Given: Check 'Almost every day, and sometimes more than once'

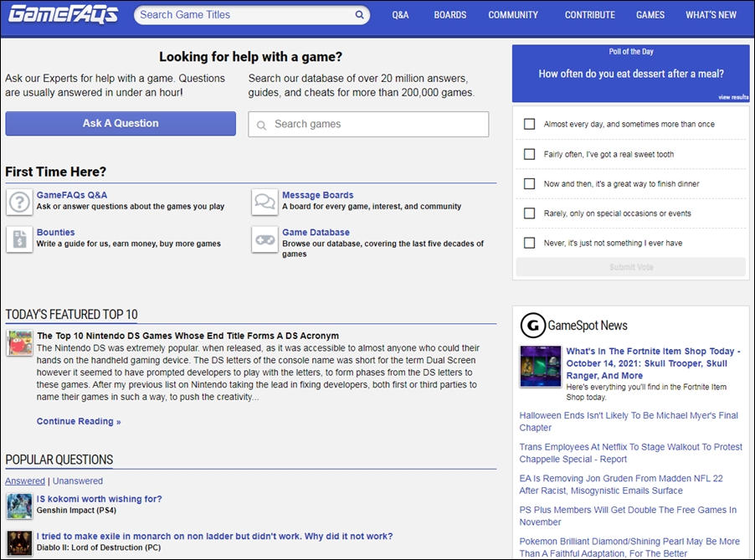Looking at the screenshot, I should pos(529,124).
